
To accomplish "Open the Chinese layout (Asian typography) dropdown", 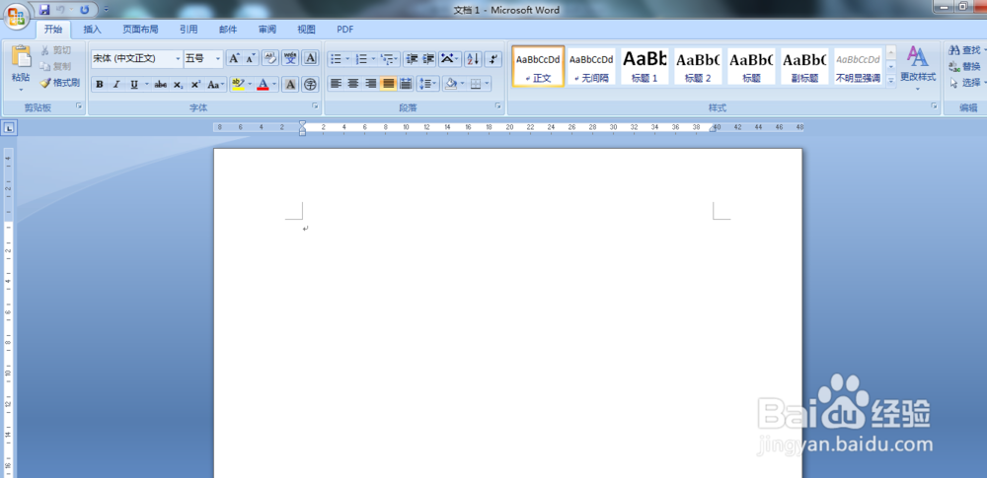I will coord(449,59).
